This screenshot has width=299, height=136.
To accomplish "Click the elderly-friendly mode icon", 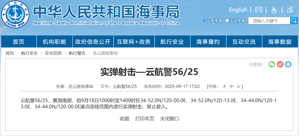I will pyautogui.click(x=290, y=10).
